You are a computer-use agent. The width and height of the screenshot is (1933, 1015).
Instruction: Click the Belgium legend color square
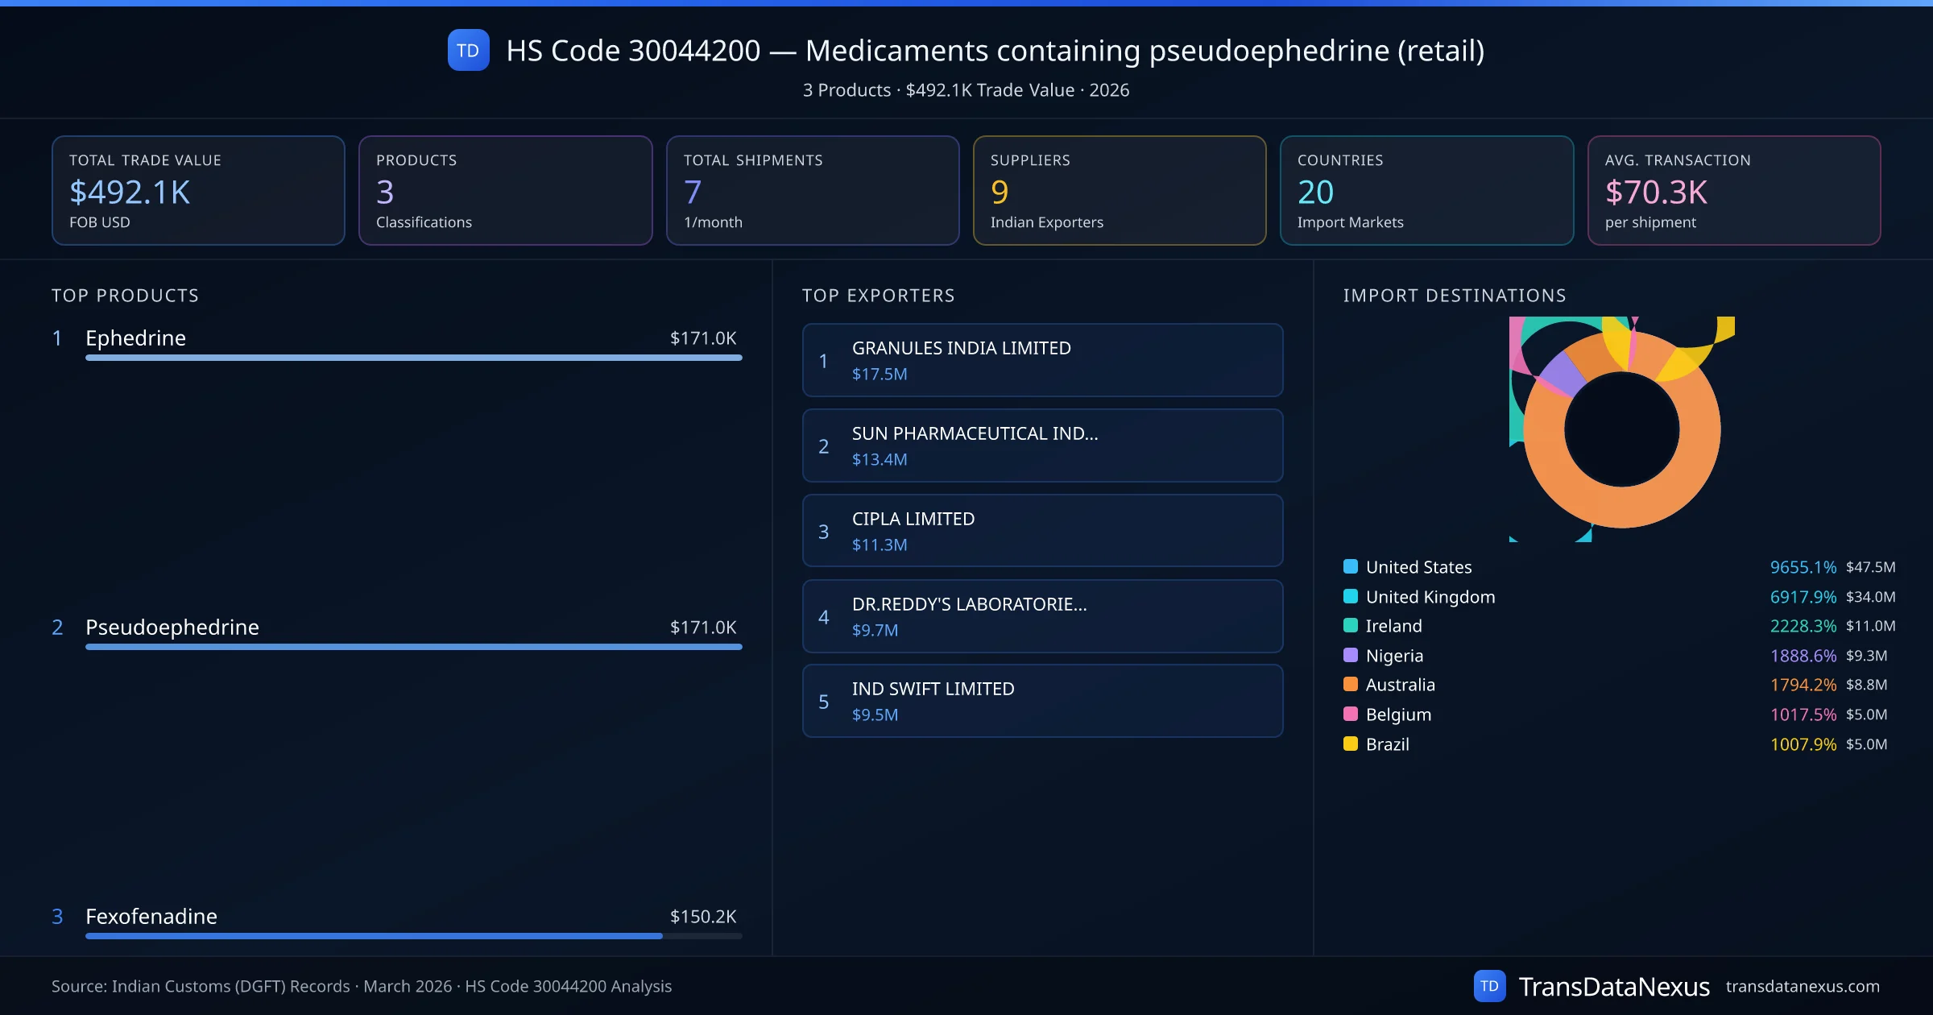(x=1351, y=714)
